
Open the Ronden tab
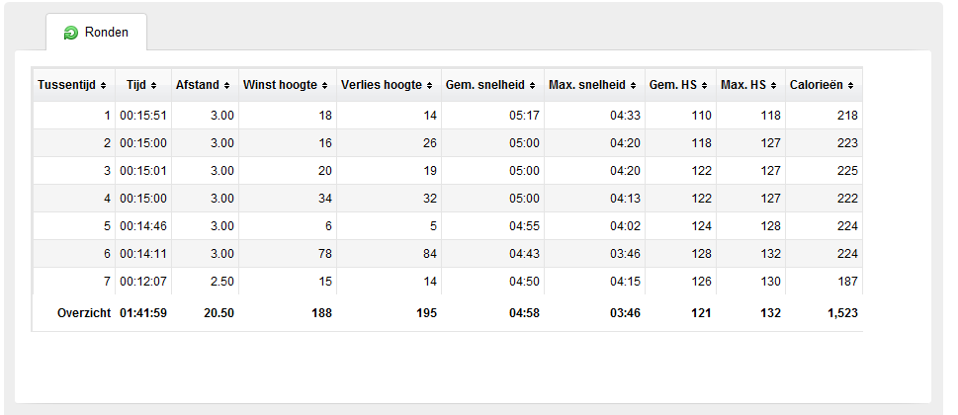coord(97,32)
